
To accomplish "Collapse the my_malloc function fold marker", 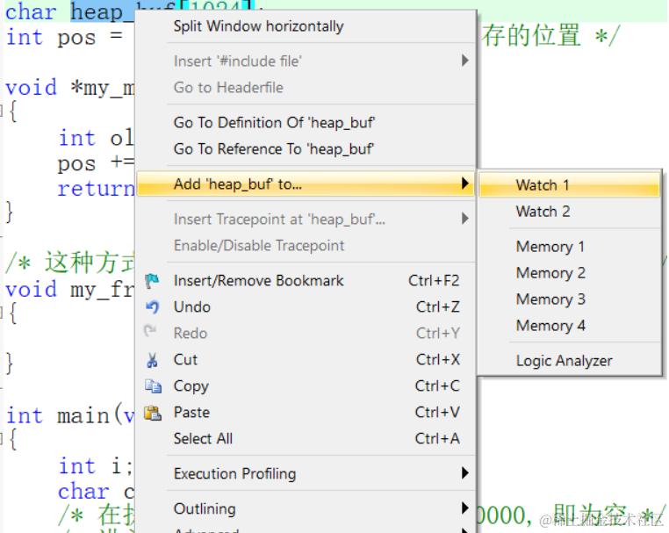I will tap(1, 112).
